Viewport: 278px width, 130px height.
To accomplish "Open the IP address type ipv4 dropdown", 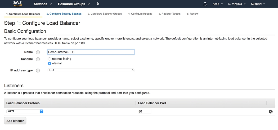I will 91,70.
